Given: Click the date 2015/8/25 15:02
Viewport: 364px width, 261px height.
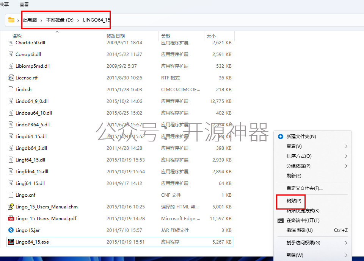Looking at the screenshot, I should (124, 113).
